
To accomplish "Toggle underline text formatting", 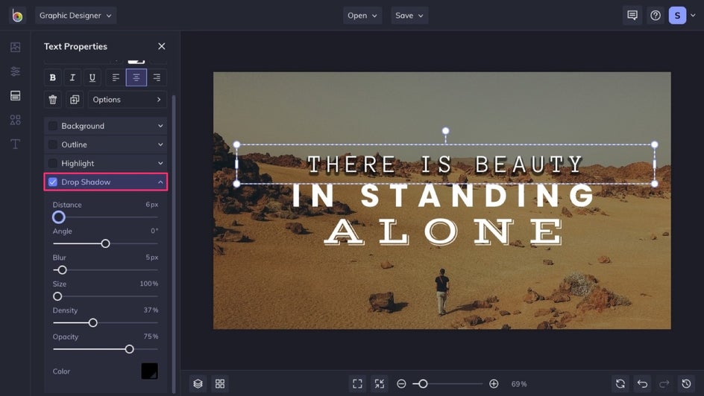I will pos(92,77).
